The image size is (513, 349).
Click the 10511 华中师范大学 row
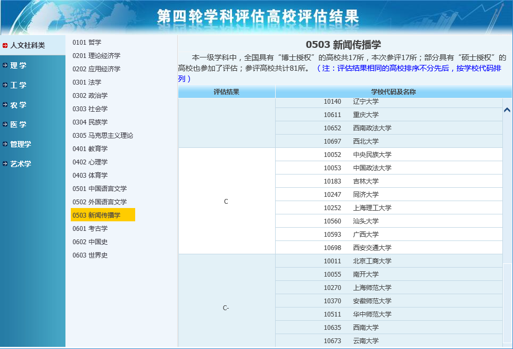tap(388, 314)
